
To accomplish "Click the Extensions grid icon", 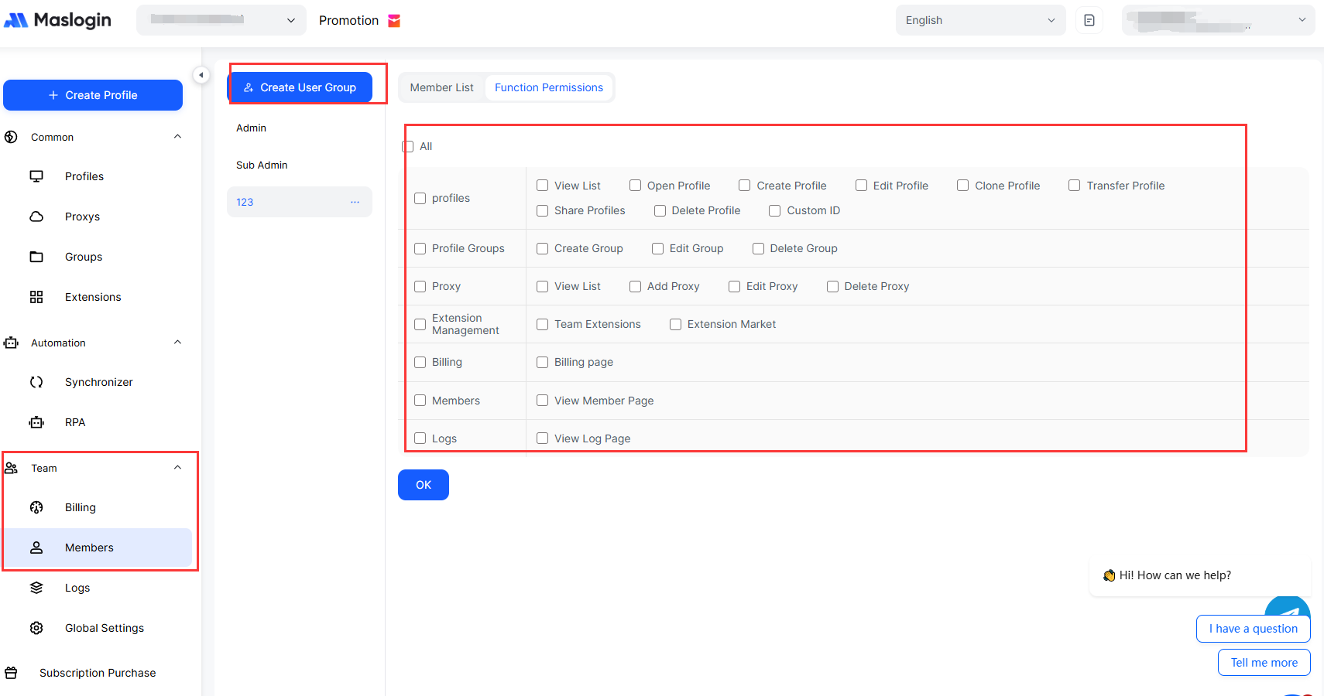I will [36, 297].
